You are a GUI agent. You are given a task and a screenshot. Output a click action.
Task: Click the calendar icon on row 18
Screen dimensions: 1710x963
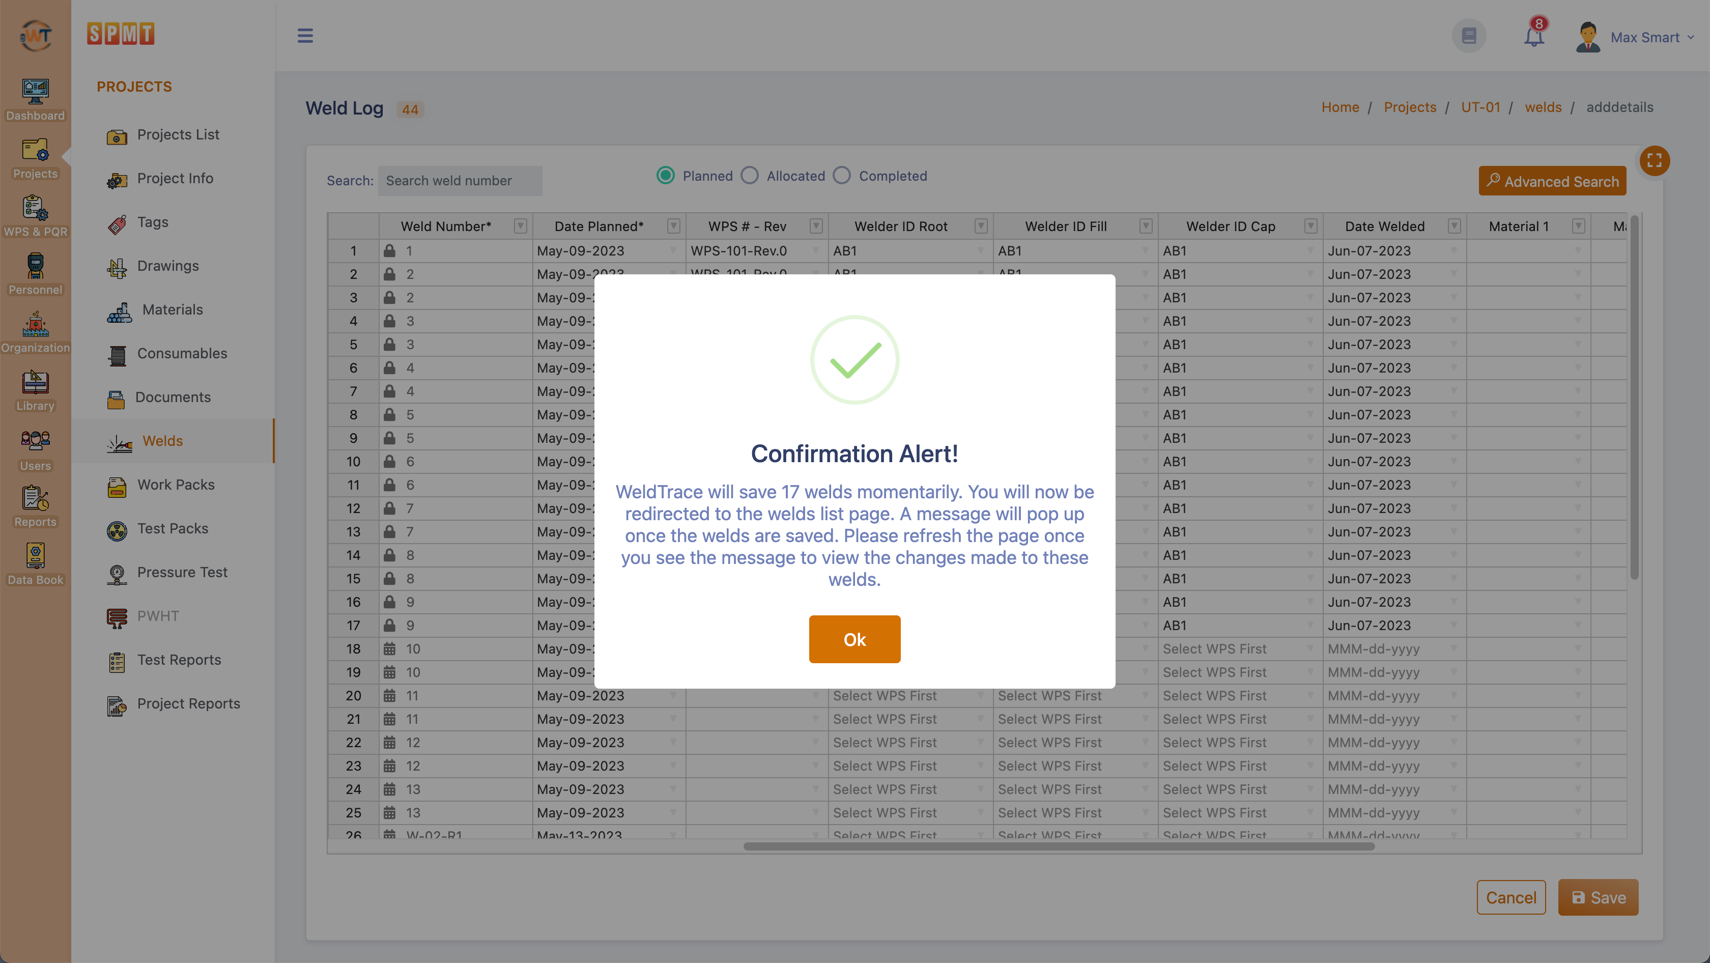(390, 648)
